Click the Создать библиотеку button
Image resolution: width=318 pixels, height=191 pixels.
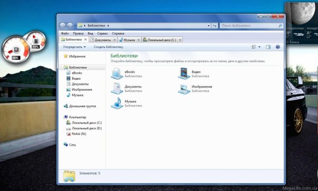108,47
